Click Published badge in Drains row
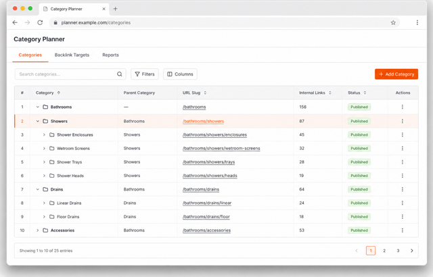The image size is (433, 277). tap(359, 189)
